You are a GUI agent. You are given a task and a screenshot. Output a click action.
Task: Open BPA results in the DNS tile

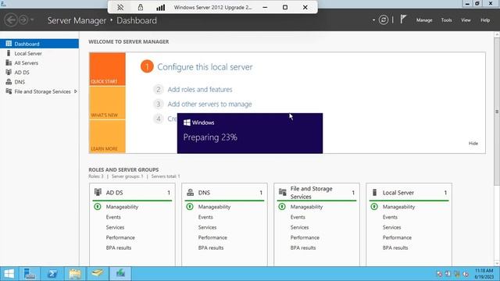(x=211, y=247)
